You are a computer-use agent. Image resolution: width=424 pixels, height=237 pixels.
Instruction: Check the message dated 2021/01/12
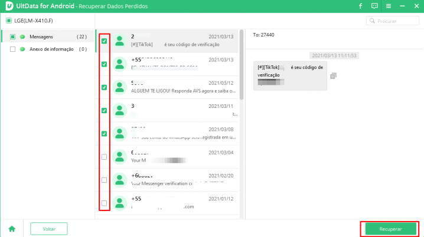coord(104,203)
